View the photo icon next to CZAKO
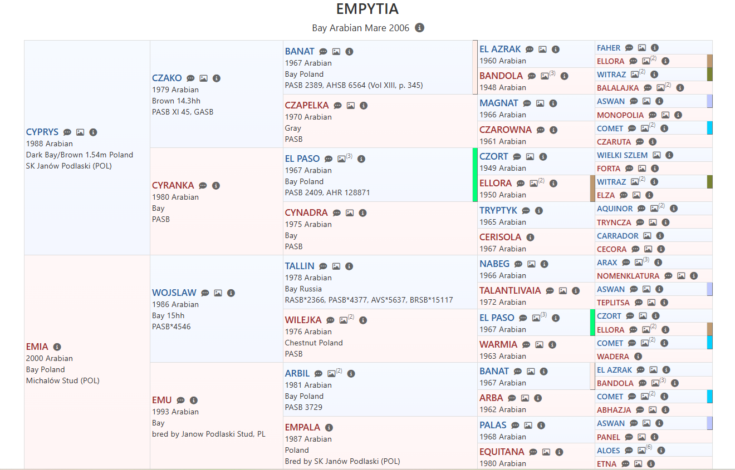The height and width of the screenshot is (470, 735). [x=205, y=78]
